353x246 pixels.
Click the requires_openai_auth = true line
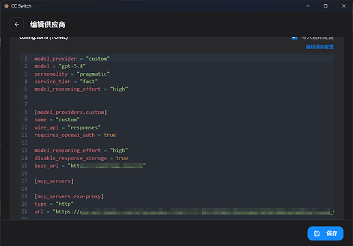point(75,135)
